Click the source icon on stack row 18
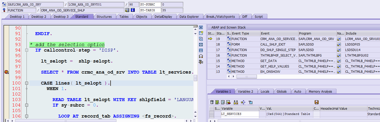This screenshot has width=380, height=122. pos(229,45)
